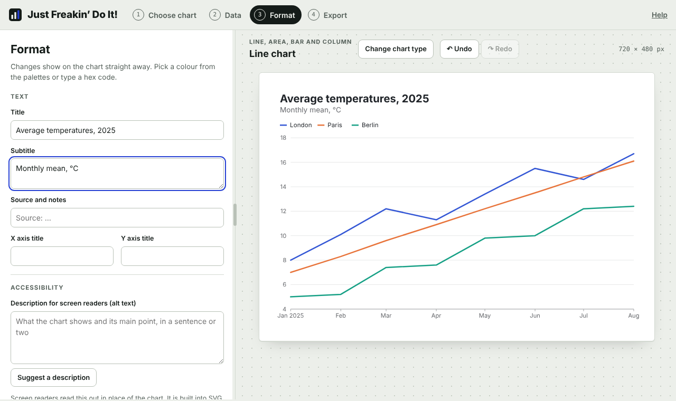
Task: Click the Y axis title field
Action: point(172,256)
